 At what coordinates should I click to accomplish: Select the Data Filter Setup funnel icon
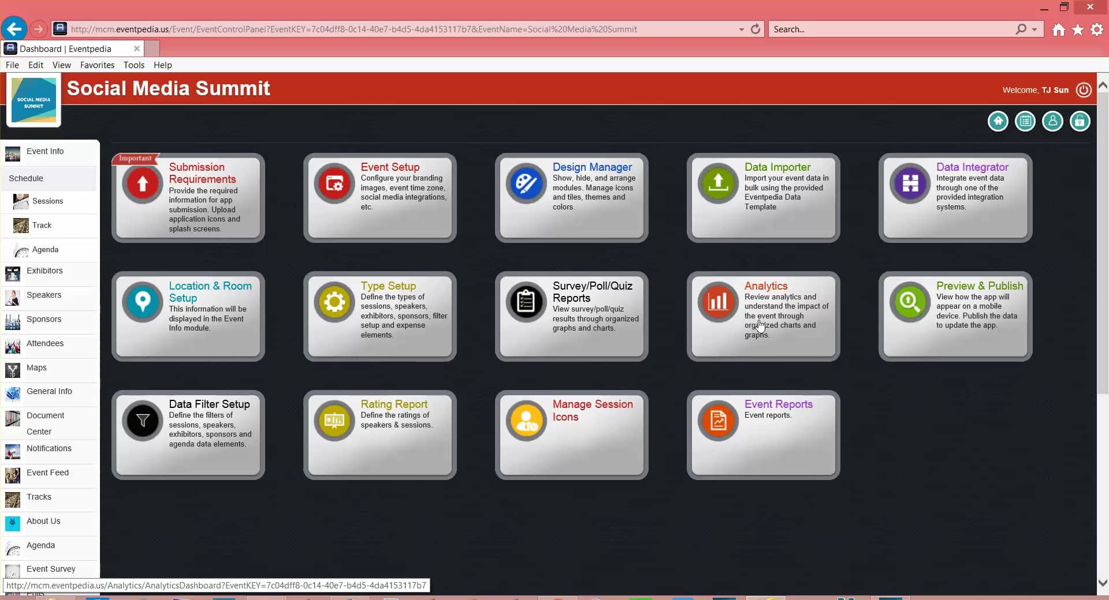coord(142,421)
